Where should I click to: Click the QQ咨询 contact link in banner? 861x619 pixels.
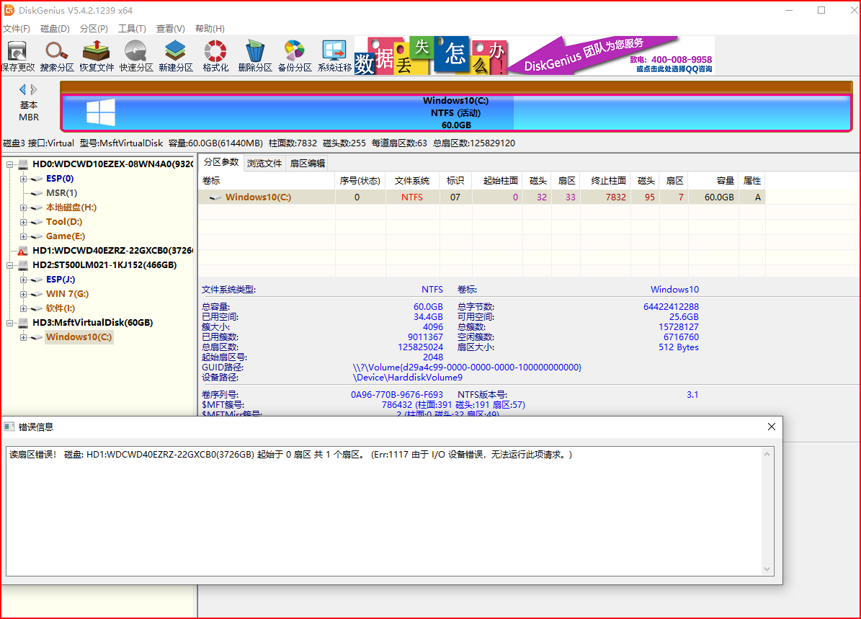coord(674,68)
